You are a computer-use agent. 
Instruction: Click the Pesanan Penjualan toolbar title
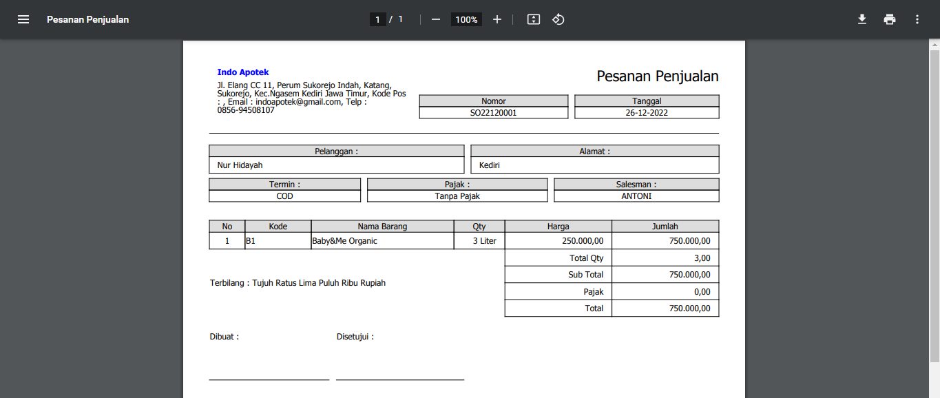tap(87, 19)
